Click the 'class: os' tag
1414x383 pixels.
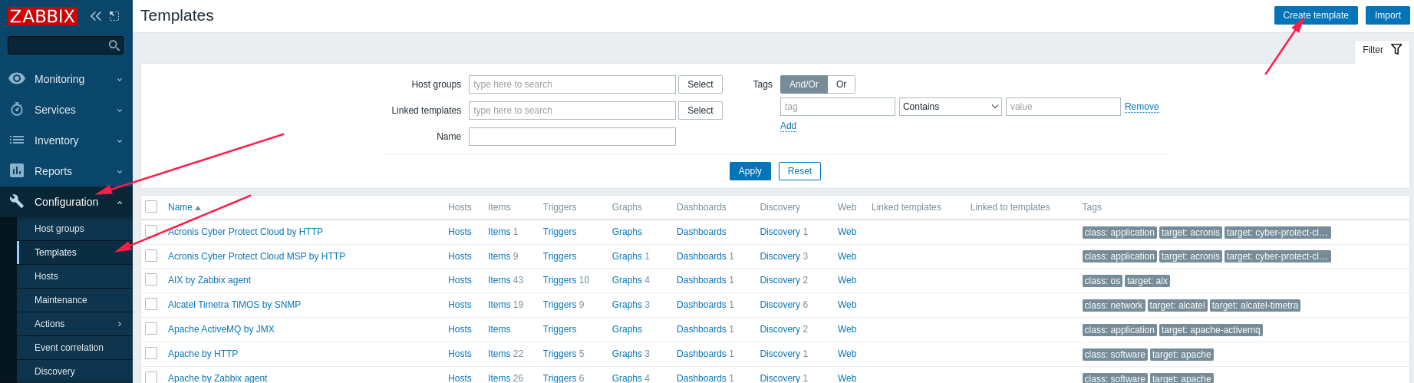click(x=1103, y=281)
